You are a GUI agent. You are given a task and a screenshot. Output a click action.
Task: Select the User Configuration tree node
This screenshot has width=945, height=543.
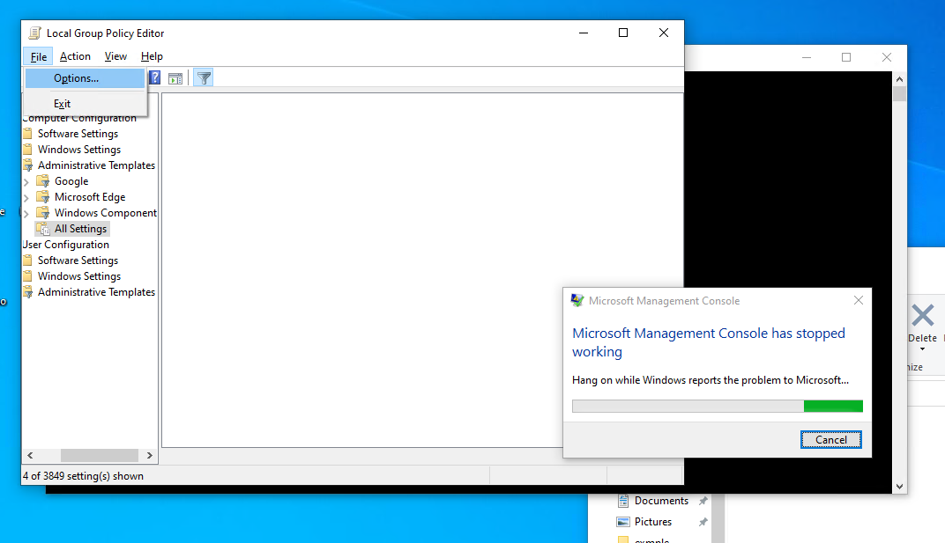[66, 245]
